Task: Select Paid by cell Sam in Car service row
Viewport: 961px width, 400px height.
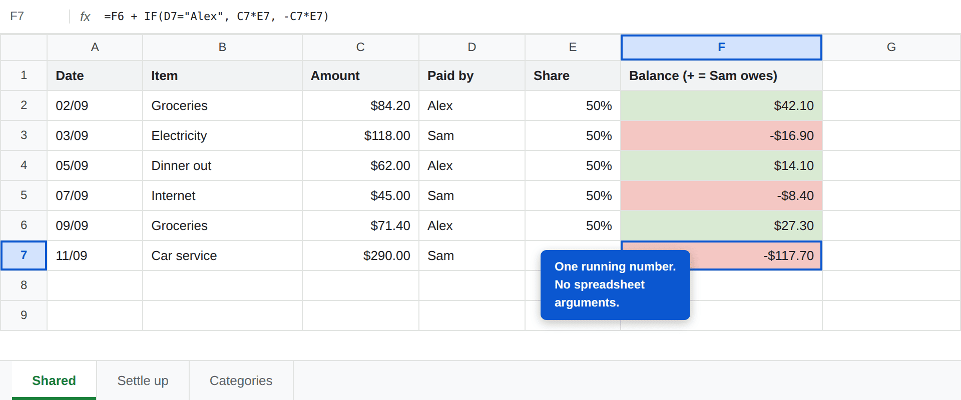Action: [x=472, y=255]
